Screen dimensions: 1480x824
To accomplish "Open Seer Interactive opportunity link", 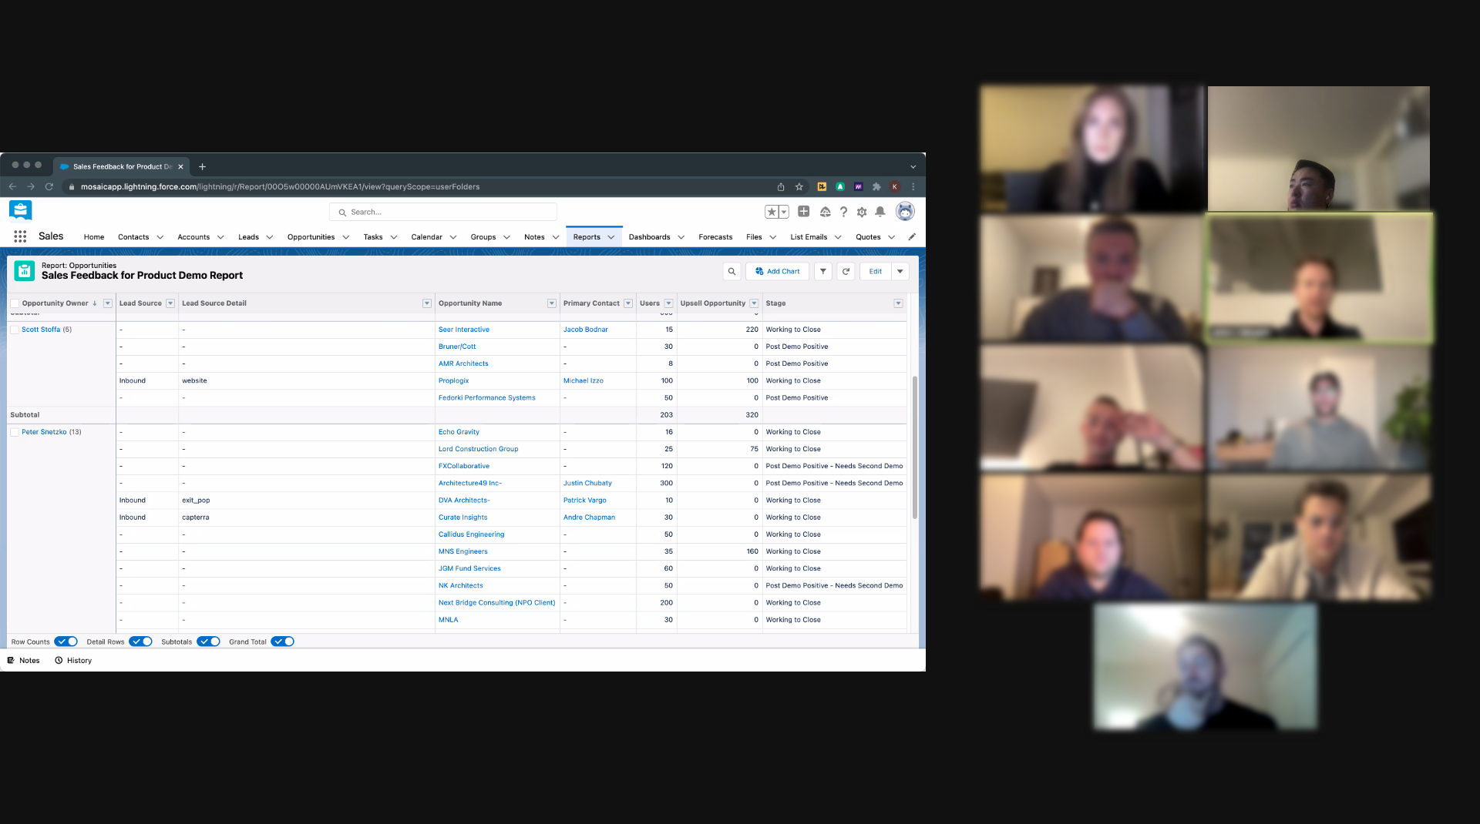I will [x=464, y=330].
